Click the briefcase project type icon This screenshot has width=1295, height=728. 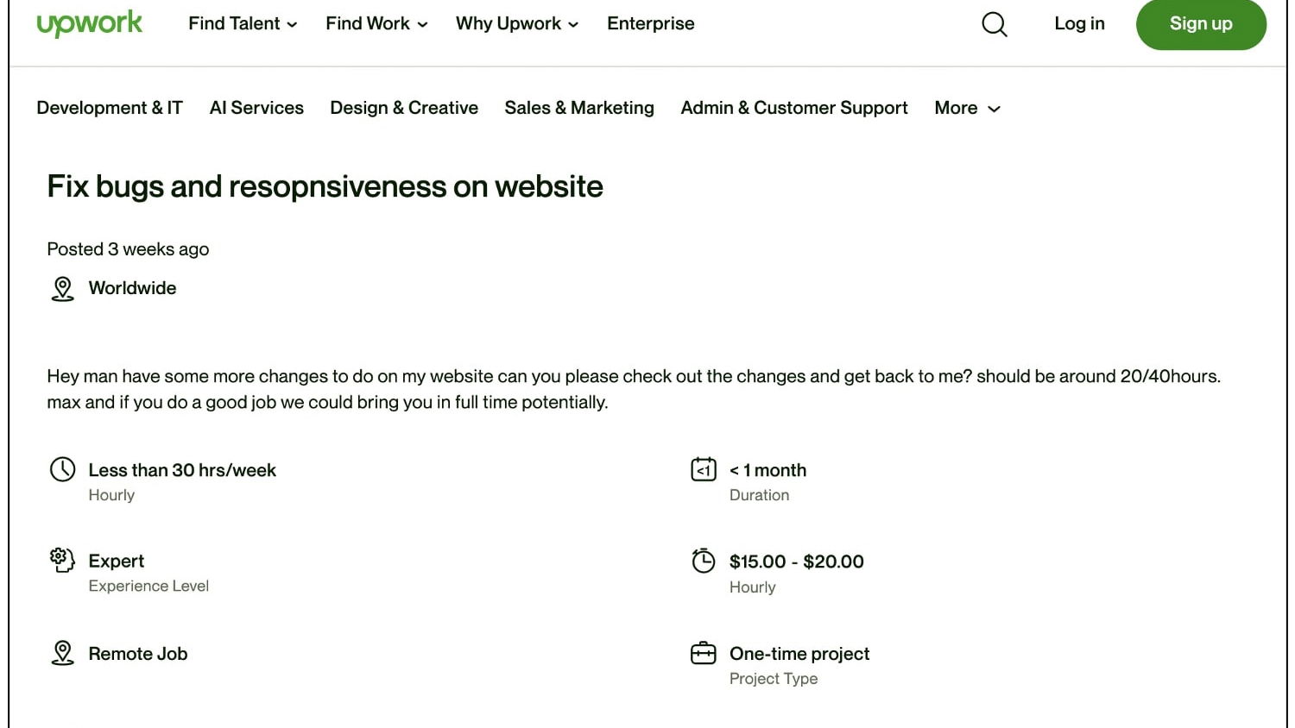(x=704, y=653)
